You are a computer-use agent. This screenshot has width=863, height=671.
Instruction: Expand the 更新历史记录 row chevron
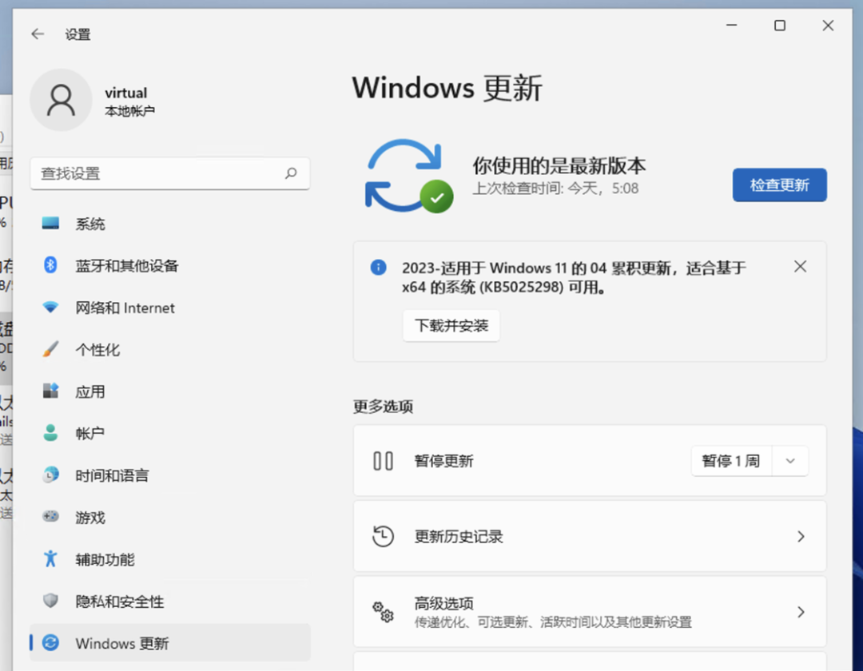(x=801, y=536)
